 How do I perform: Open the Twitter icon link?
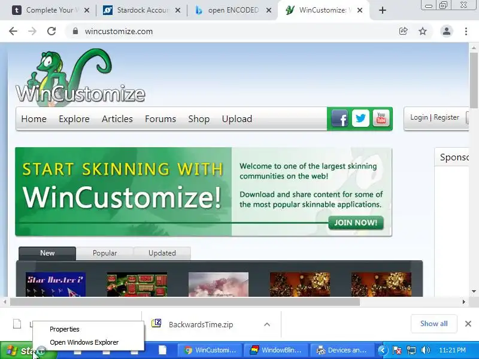pyautogui.click(x=360, y=118)
